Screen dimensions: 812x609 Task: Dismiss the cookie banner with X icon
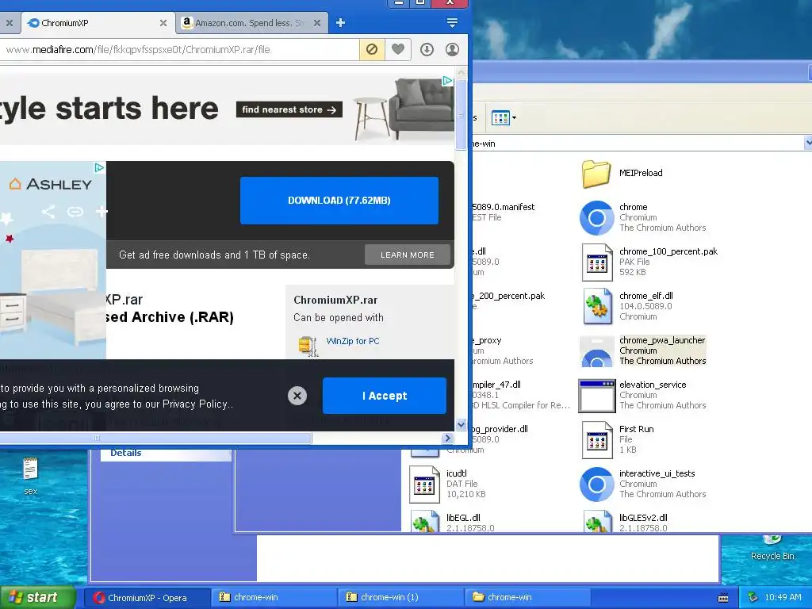click(297, 396)
